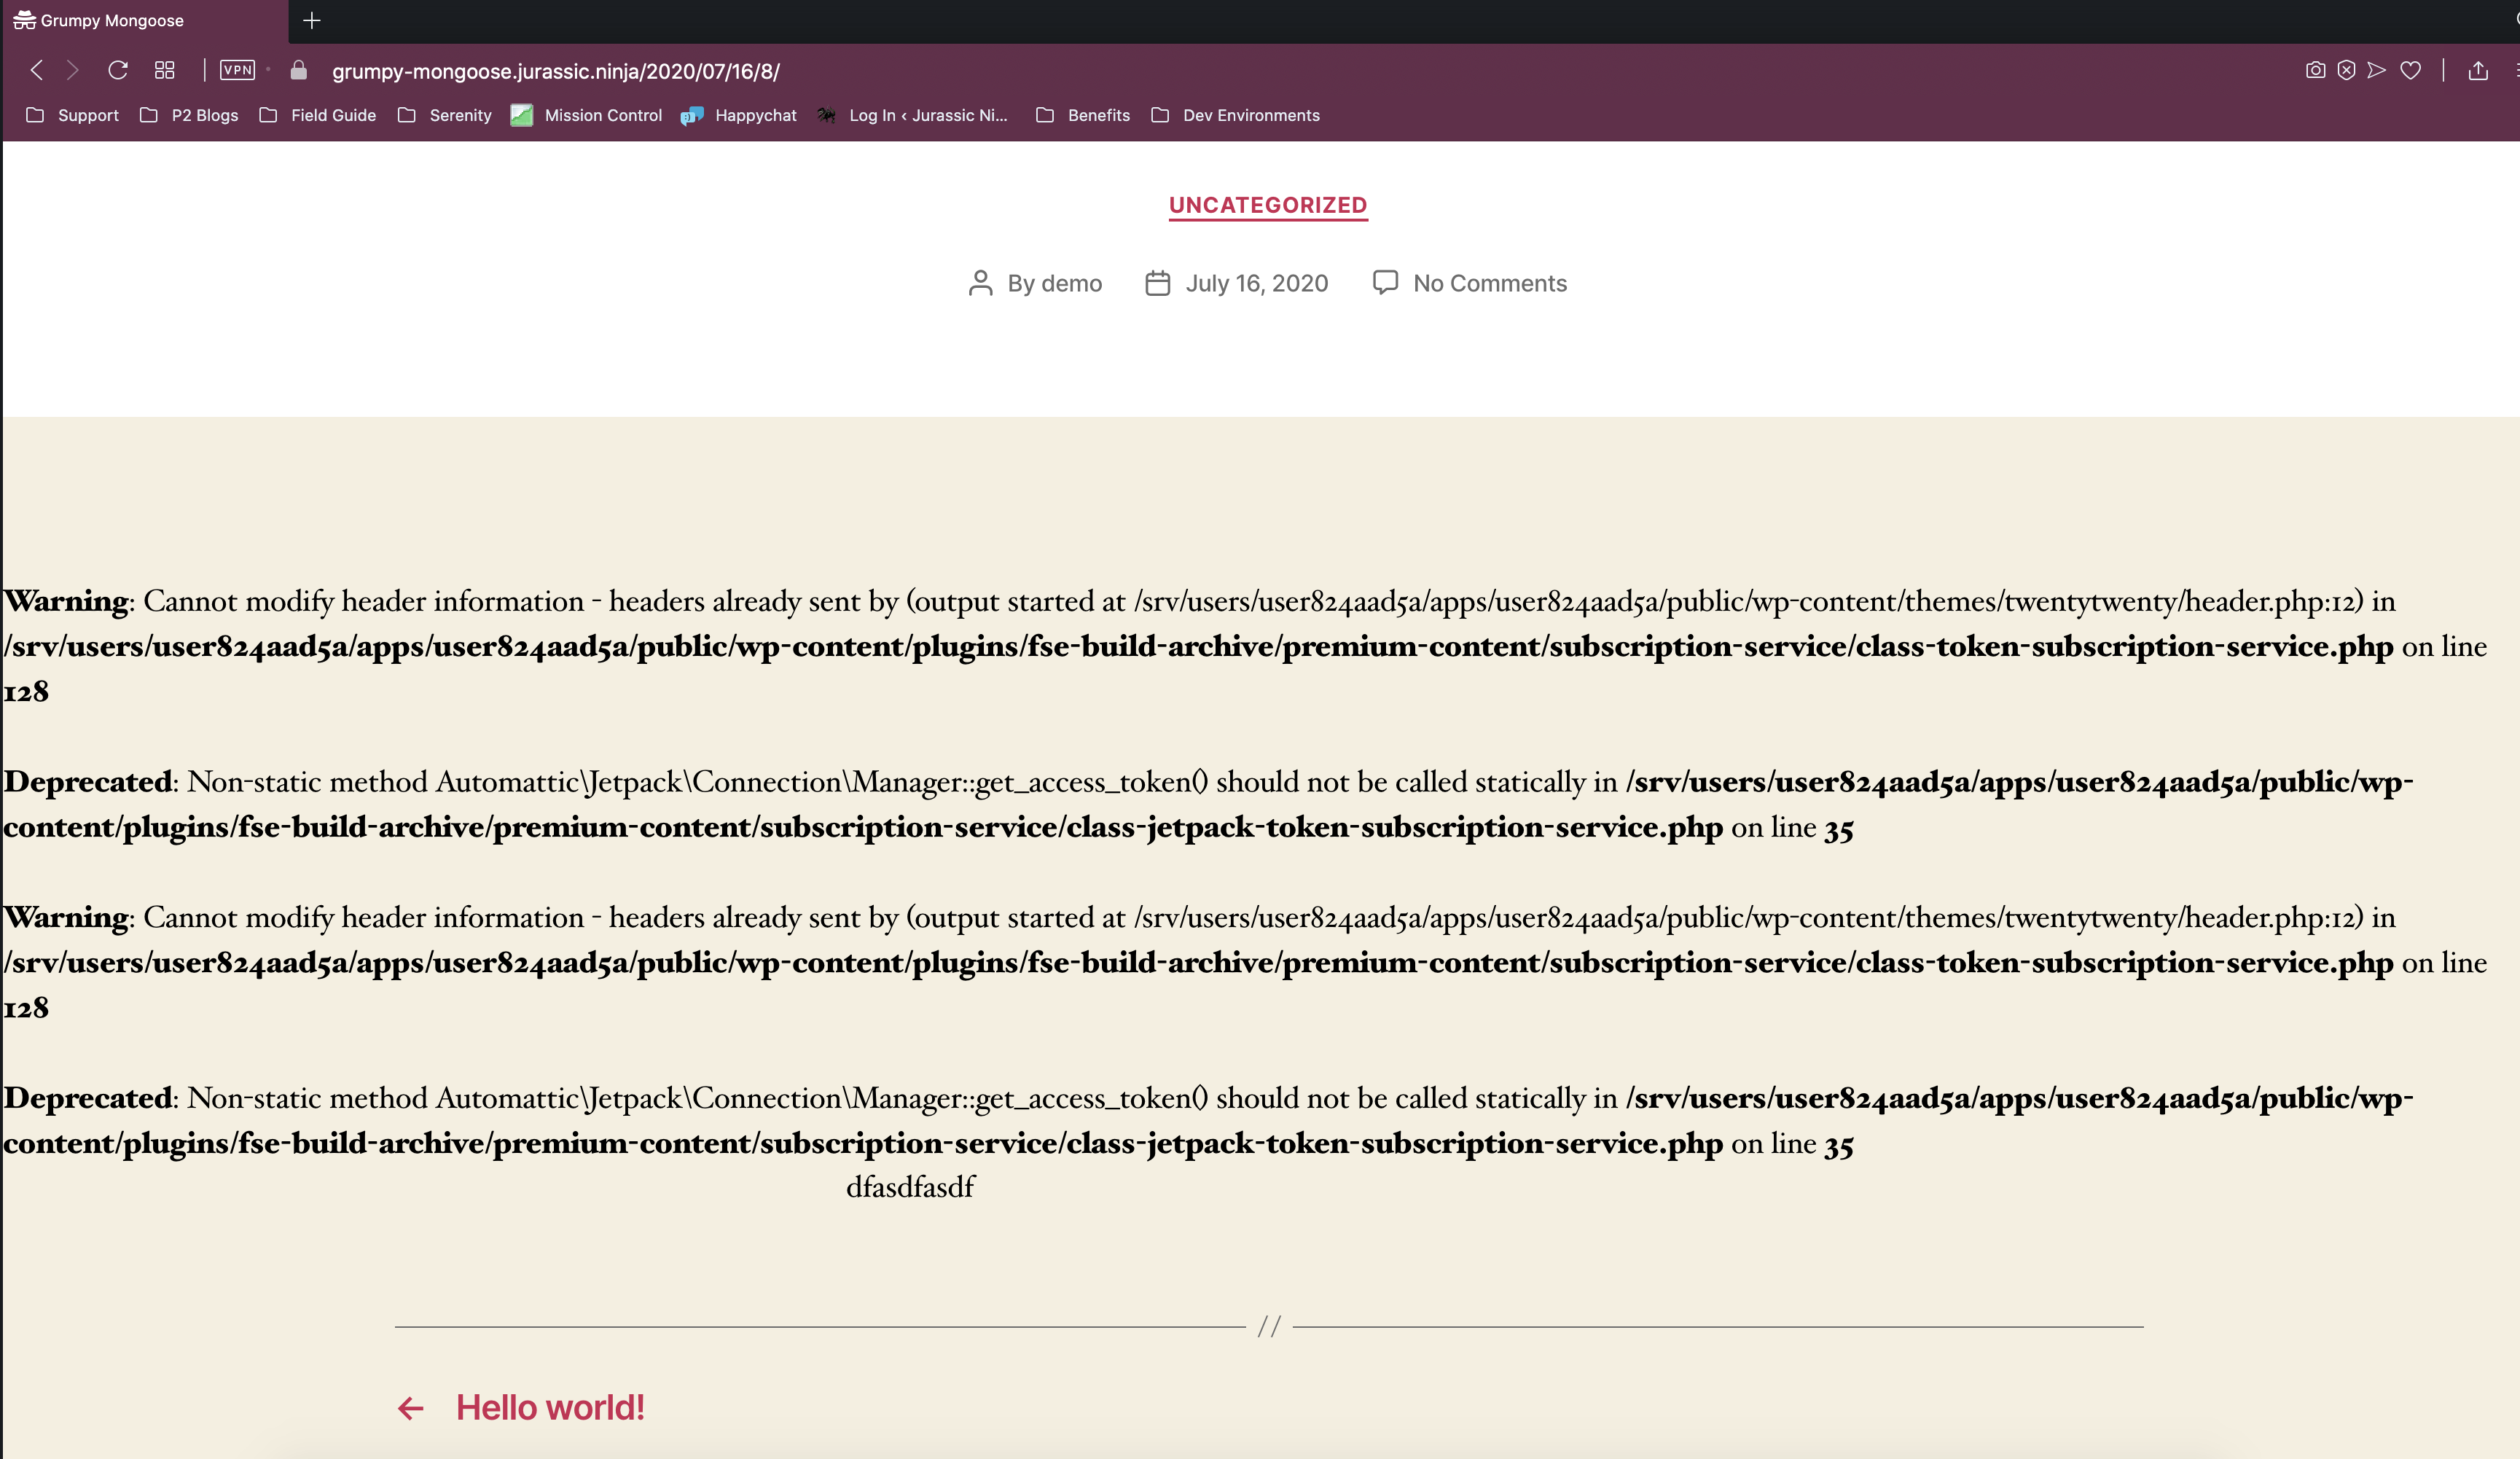The width and height of the screenshot is (2520, 1459).
Task: Click the browser back arrow
Action: coord(37,70)
